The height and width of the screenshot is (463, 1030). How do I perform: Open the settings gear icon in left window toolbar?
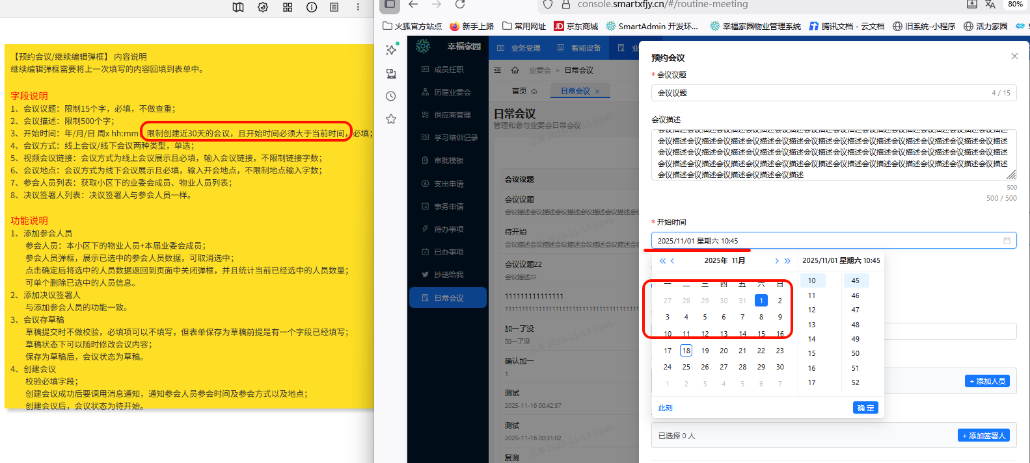click(x=263, y=7)
